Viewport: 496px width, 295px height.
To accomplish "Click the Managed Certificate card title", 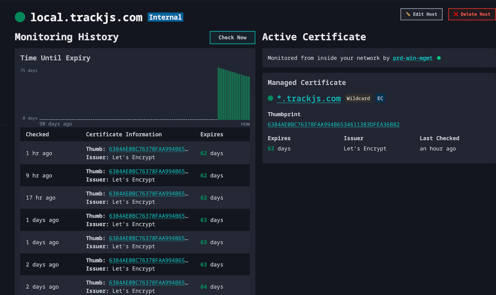I will (307, 83).
